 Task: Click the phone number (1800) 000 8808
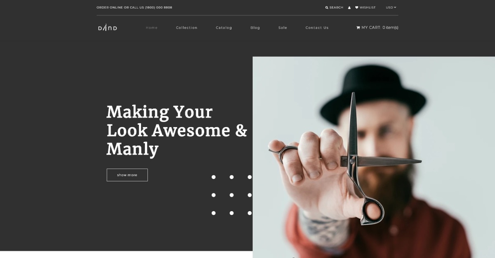coord(158,7)
